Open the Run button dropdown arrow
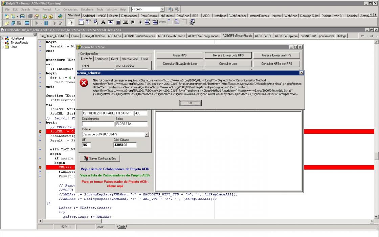379x237 pixels. coord(41,23)
